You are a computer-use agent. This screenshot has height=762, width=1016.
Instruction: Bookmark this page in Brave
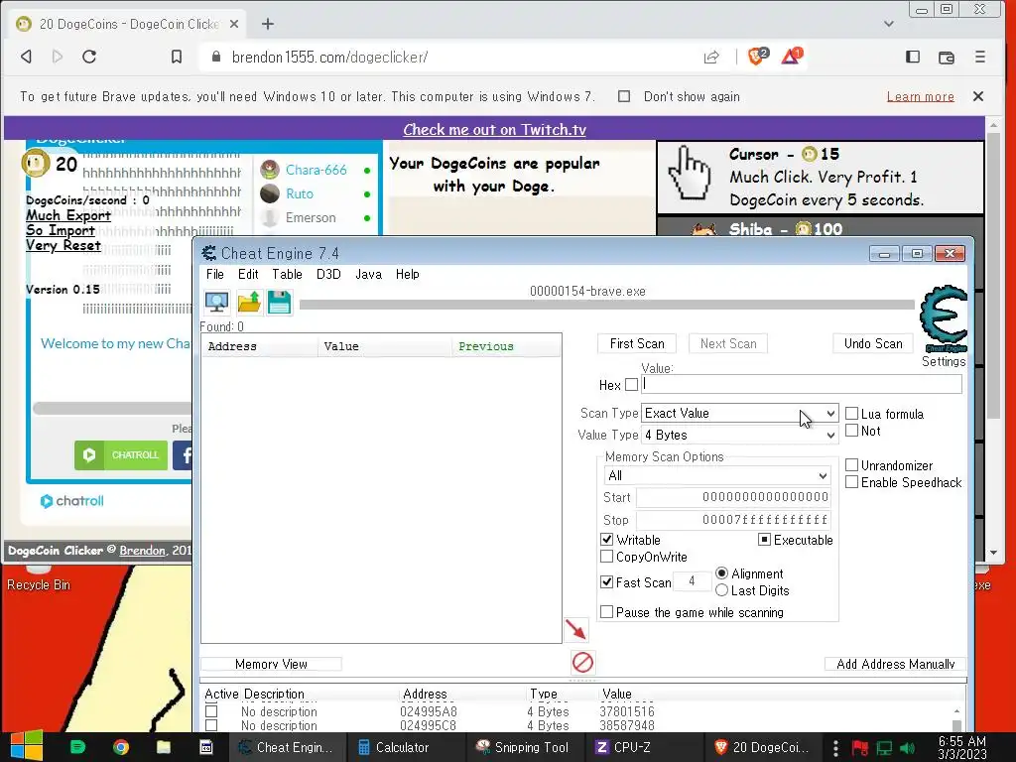pos(177,57)
